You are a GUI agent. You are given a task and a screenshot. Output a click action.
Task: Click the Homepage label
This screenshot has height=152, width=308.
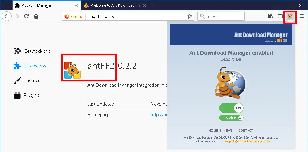tap(99, 115)
